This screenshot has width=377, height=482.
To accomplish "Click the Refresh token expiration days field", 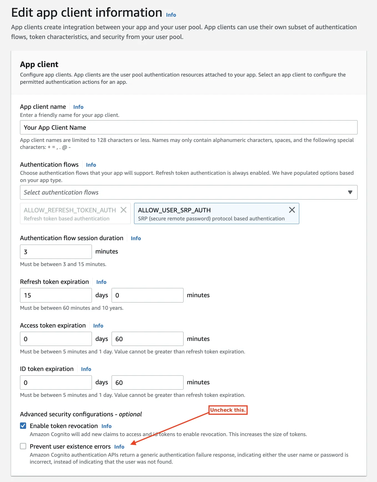I will [x=56, y=295].
